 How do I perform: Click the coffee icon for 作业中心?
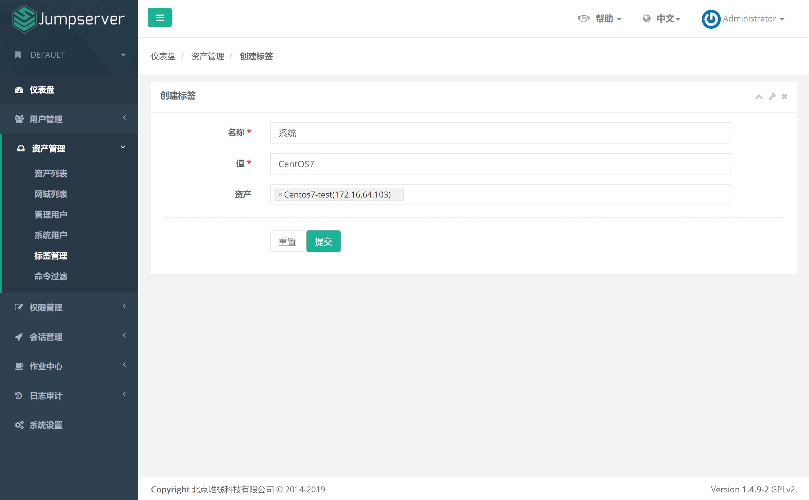point(19,366)
